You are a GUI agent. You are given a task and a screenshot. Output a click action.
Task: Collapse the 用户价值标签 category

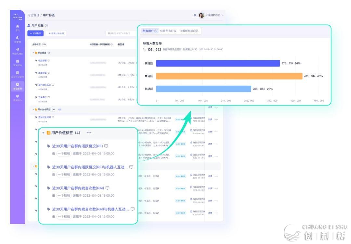(x=44, y=133)
